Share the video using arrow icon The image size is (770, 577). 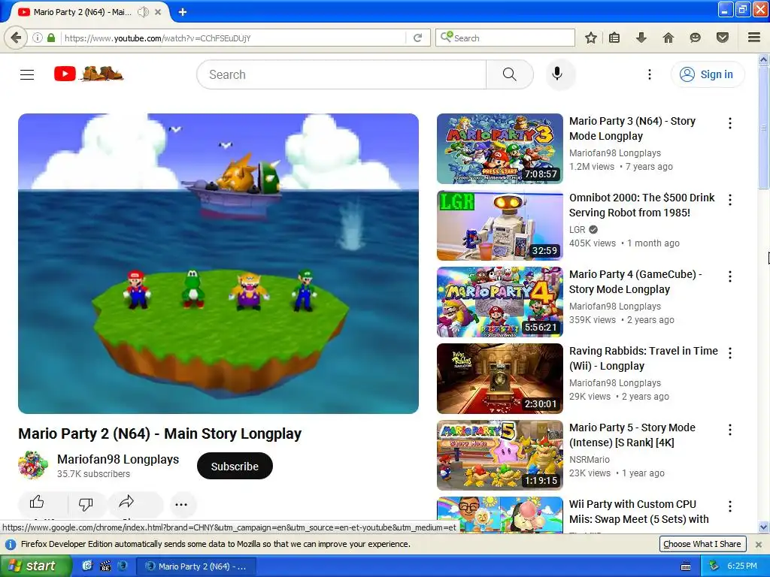tap(126, 502)
